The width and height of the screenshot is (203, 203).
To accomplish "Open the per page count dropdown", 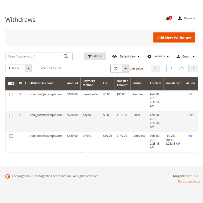I will (x=125, y=69).
